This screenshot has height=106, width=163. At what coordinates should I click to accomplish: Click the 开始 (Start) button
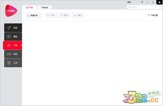(51, 15)
